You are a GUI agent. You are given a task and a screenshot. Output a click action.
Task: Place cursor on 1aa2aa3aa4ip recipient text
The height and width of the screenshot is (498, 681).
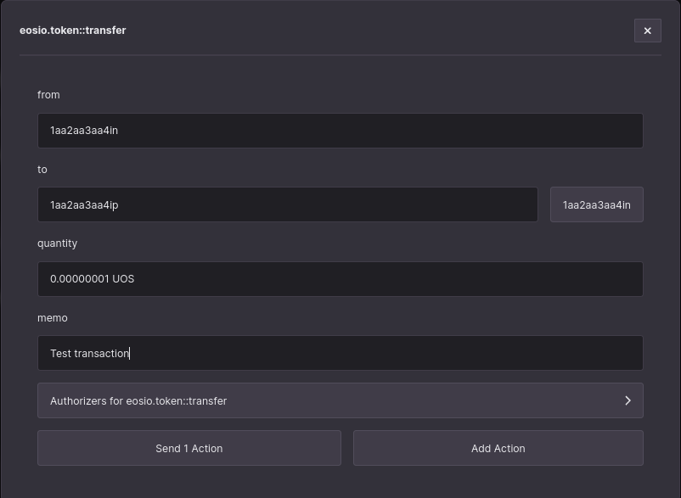(x=84, y=205)
